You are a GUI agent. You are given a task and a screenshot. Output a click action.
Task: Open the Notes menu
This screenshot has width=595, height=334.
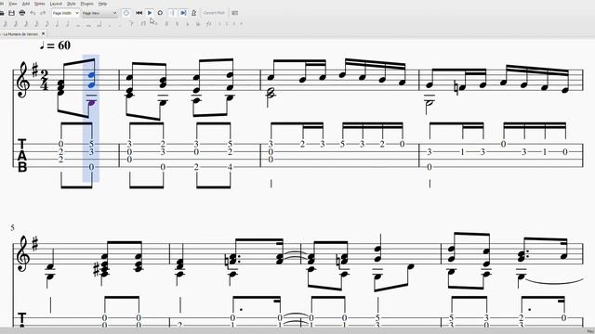point(39,4)
